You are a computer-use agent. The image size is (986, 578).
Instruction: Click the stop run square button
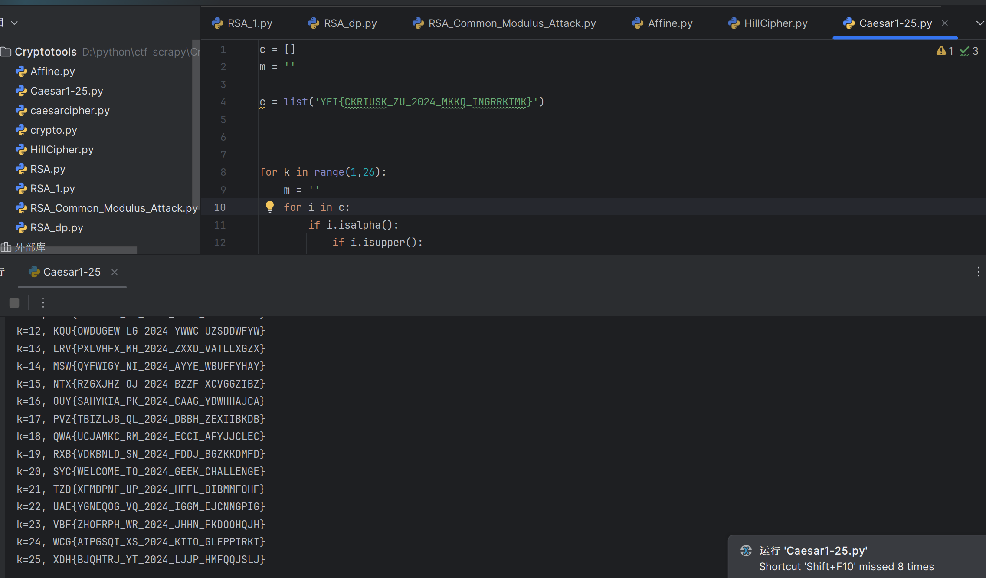(14, 303)
